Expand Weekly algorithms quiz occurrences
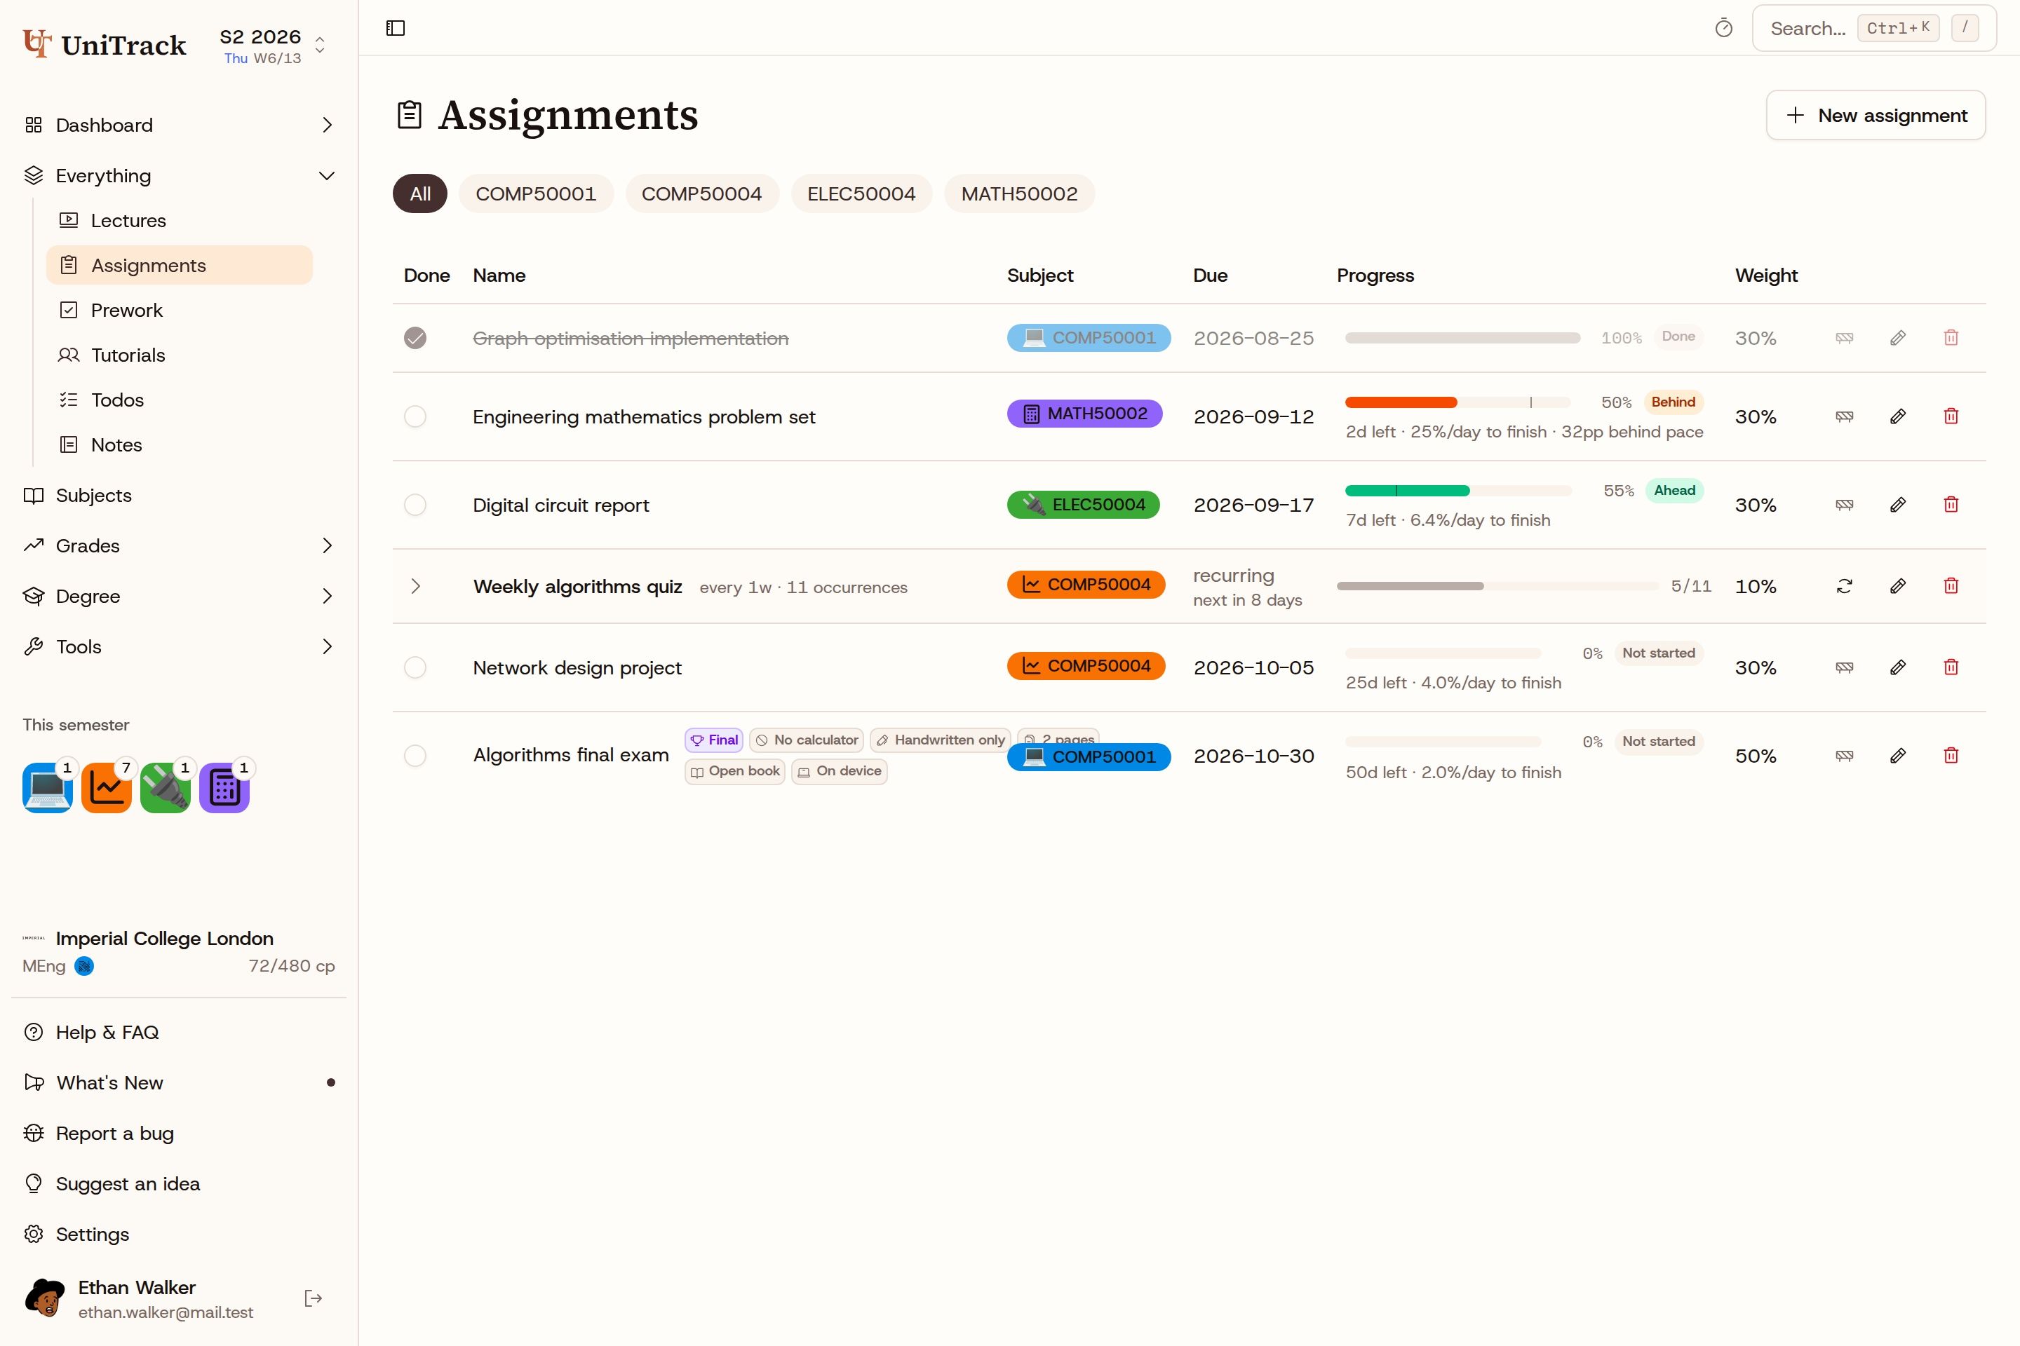The image size is (2020, 1346). click(x=416, y=586)
